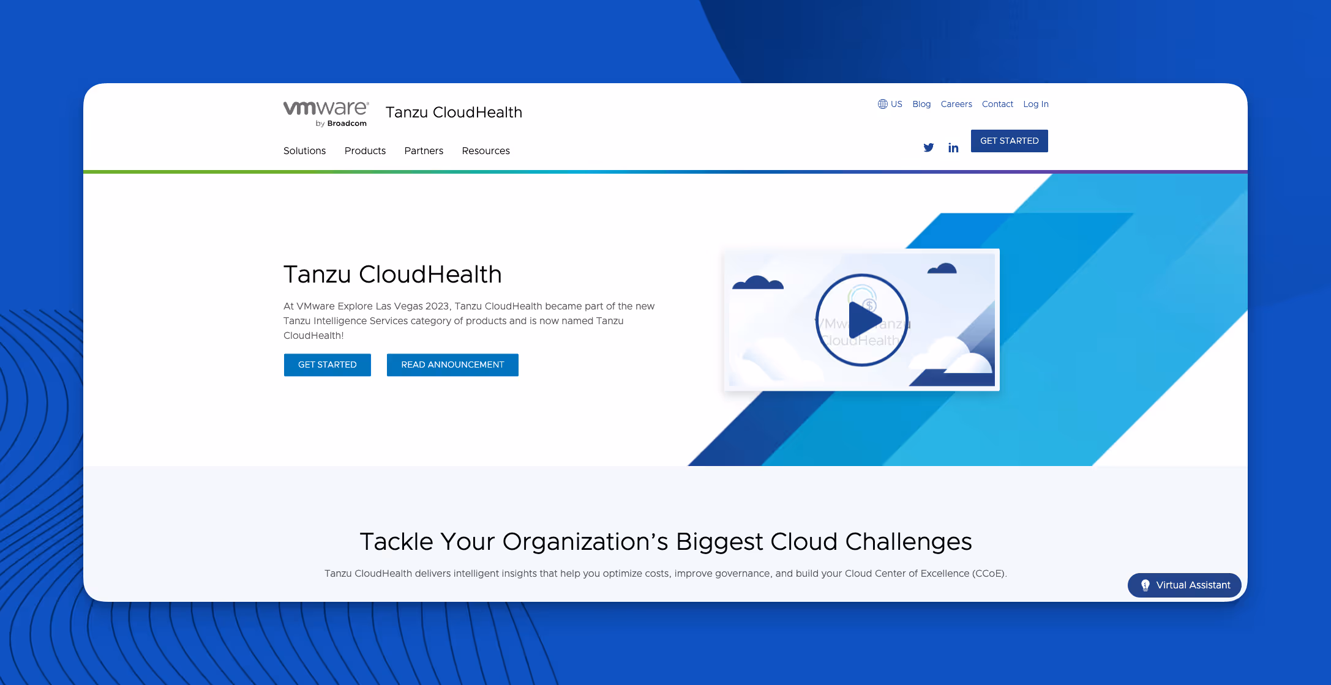Open the LinkedIn icon link

(953, 147)
